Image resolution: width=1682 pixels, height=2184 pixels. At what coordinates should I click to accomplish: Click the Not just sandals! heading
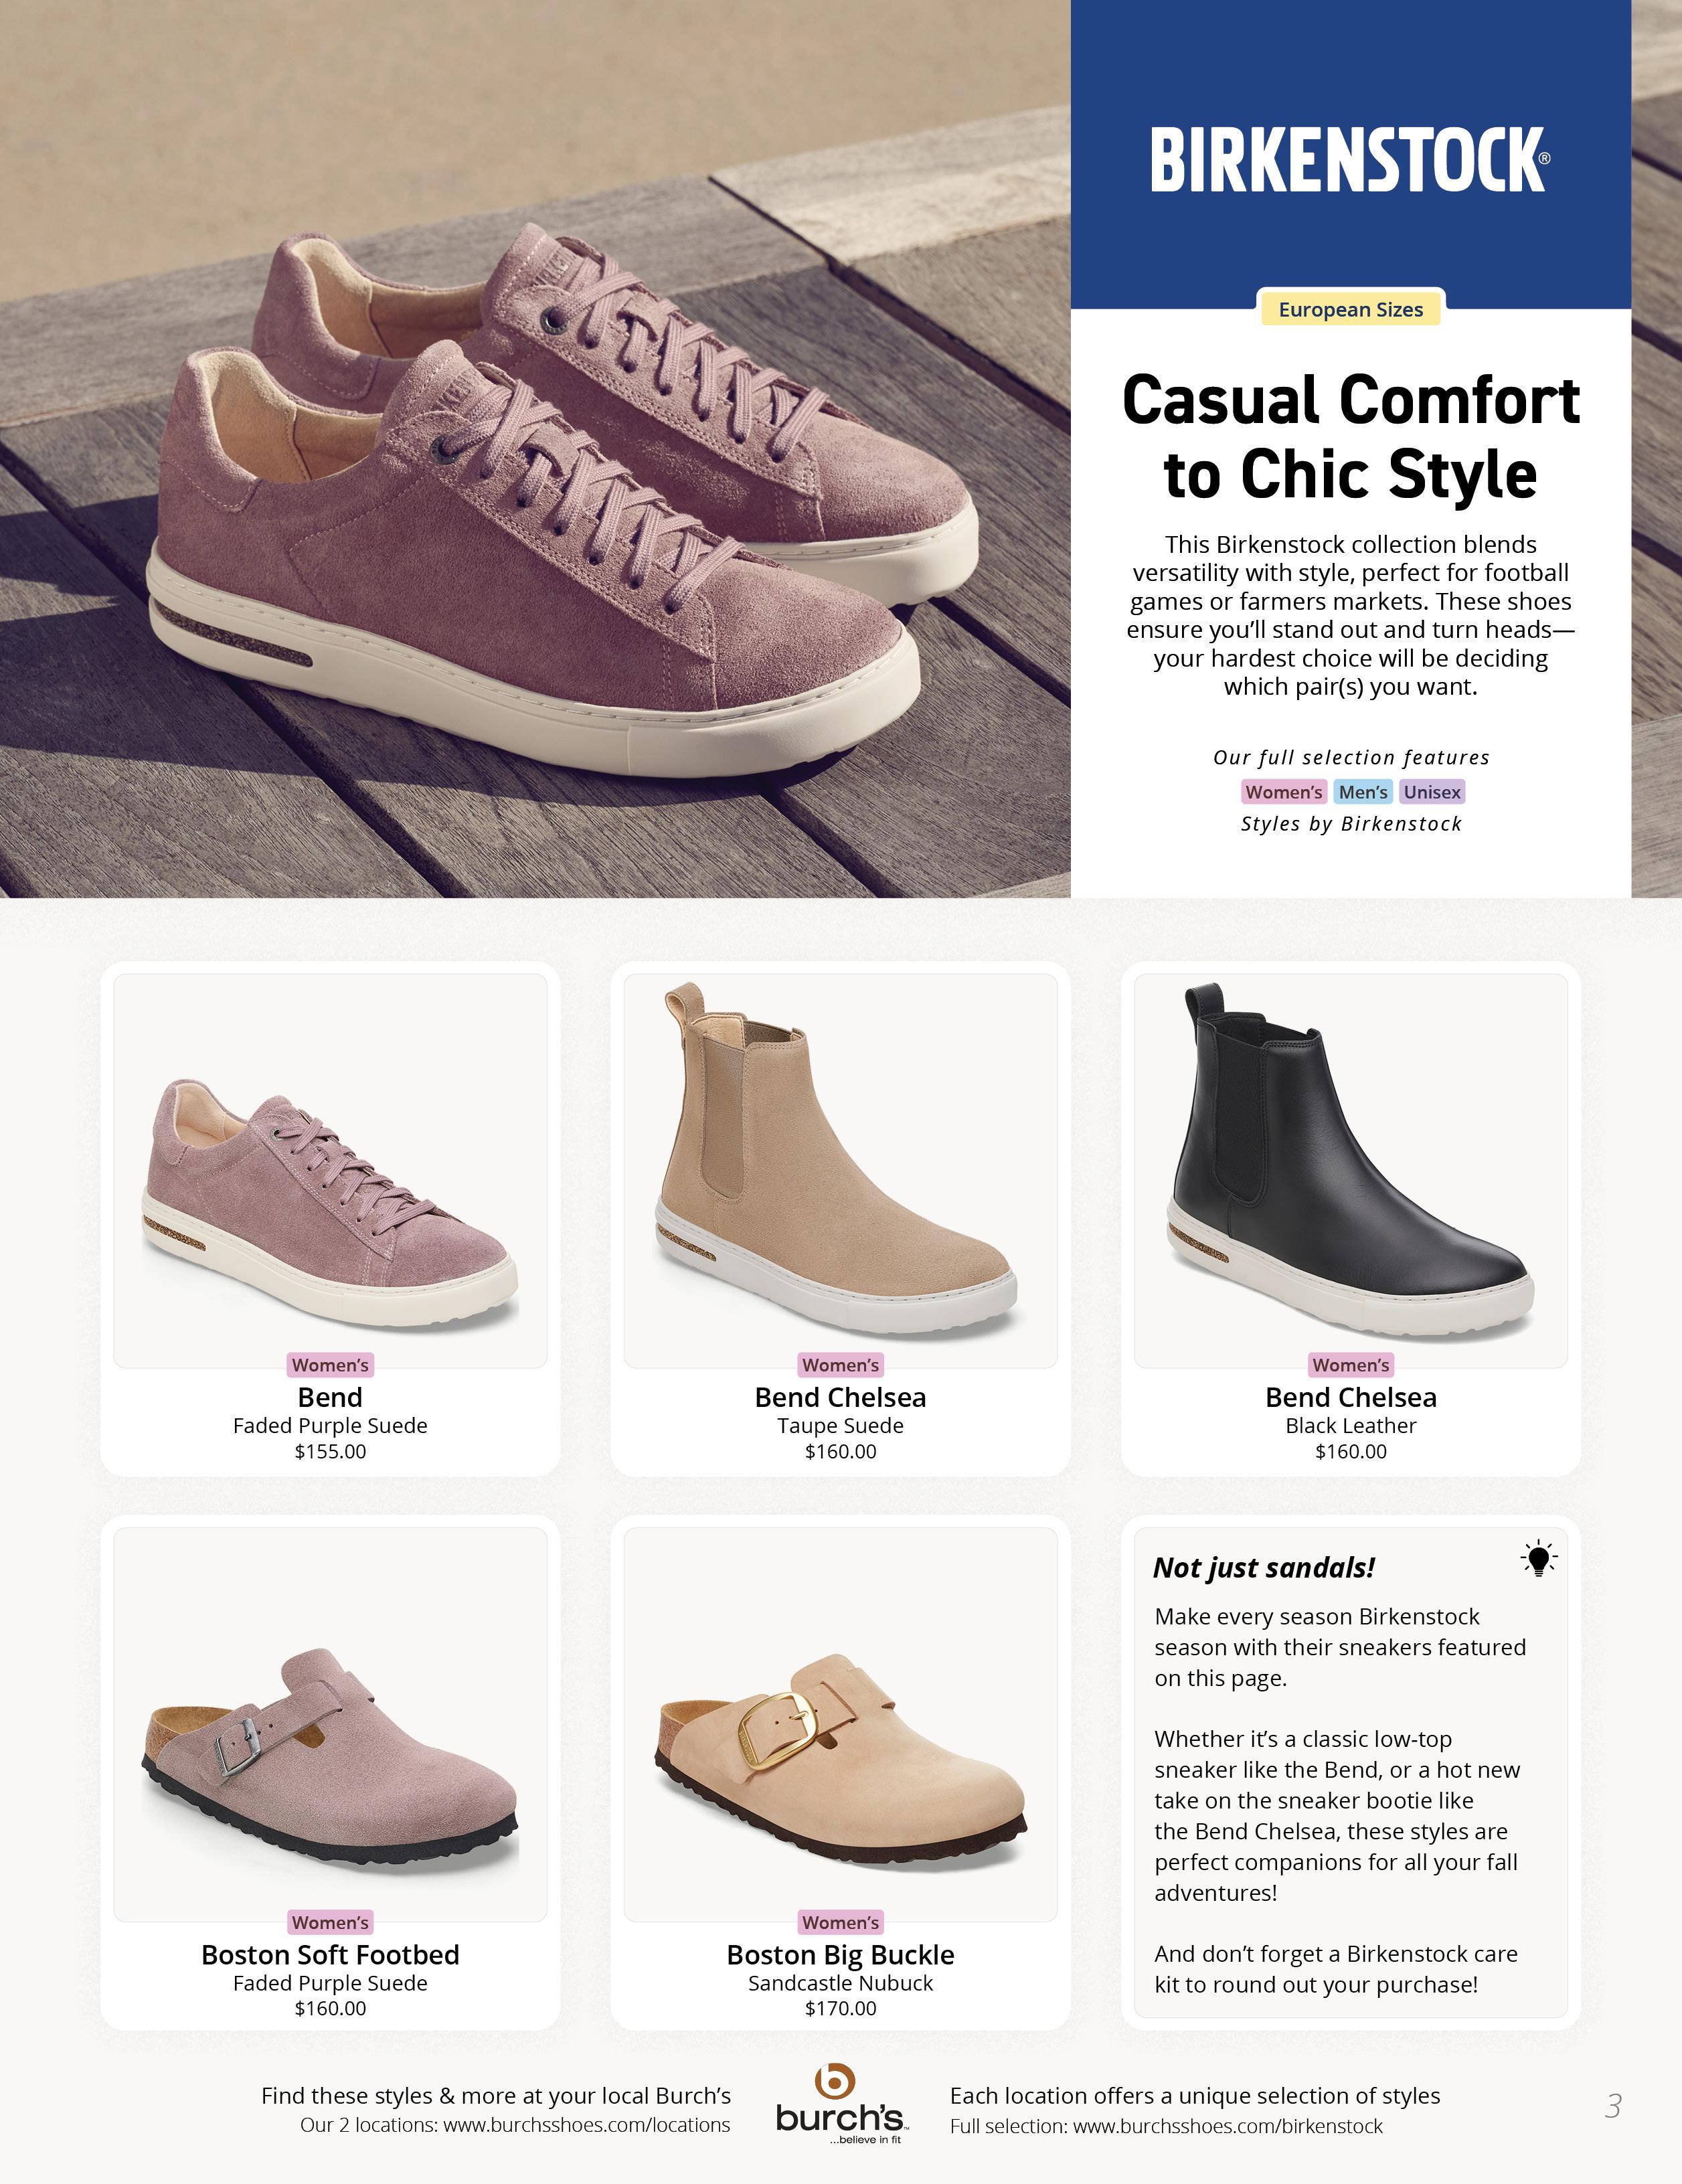1264,1567
